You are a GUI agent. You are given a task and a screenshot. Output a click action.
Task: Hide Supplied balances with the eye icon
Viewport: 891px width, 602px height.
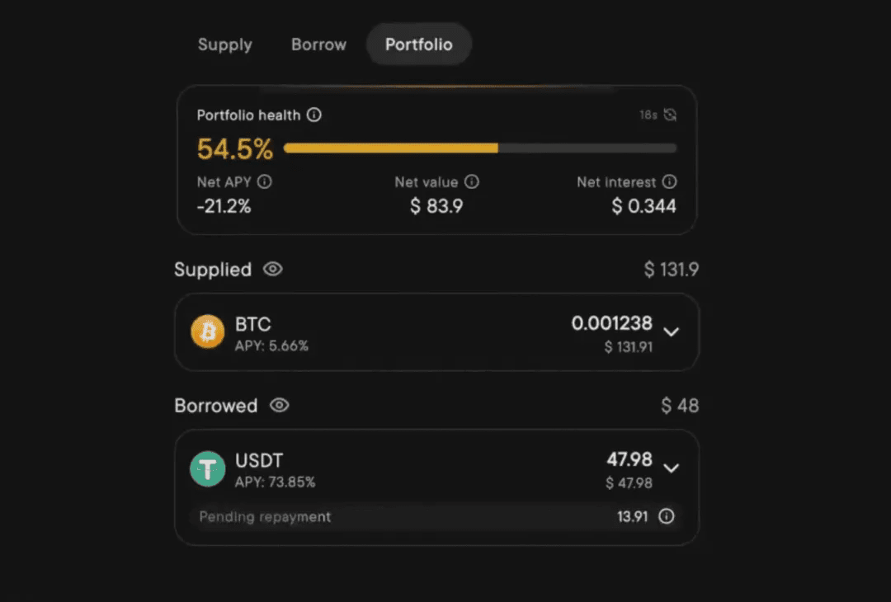pos(272,270)
